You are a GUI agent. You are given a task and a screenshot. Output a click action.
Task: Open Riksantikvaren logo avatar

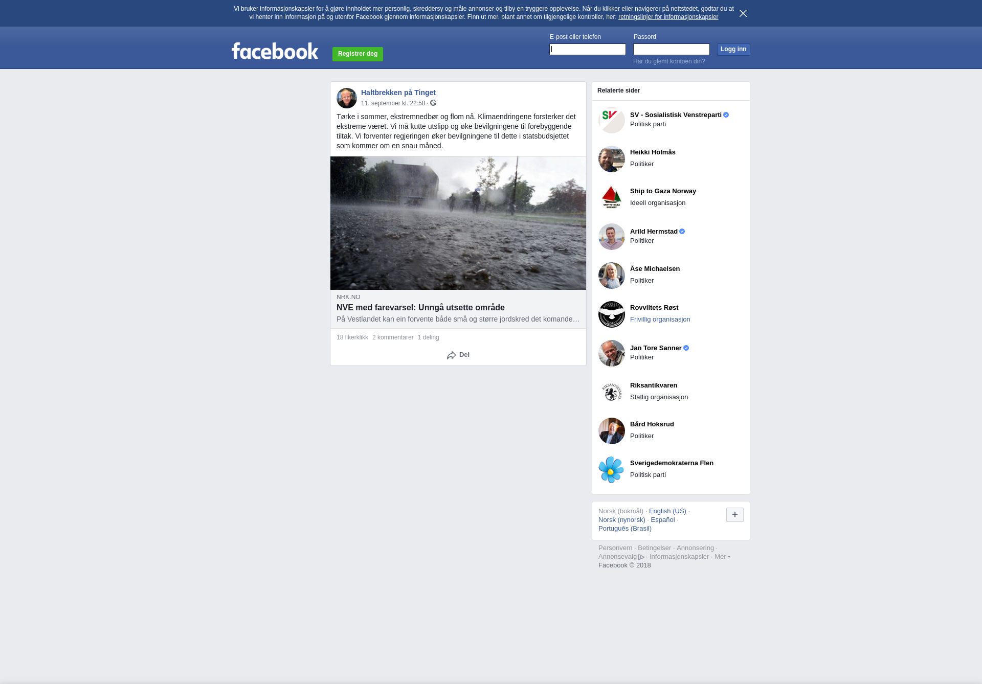click(x=612, y=392)
